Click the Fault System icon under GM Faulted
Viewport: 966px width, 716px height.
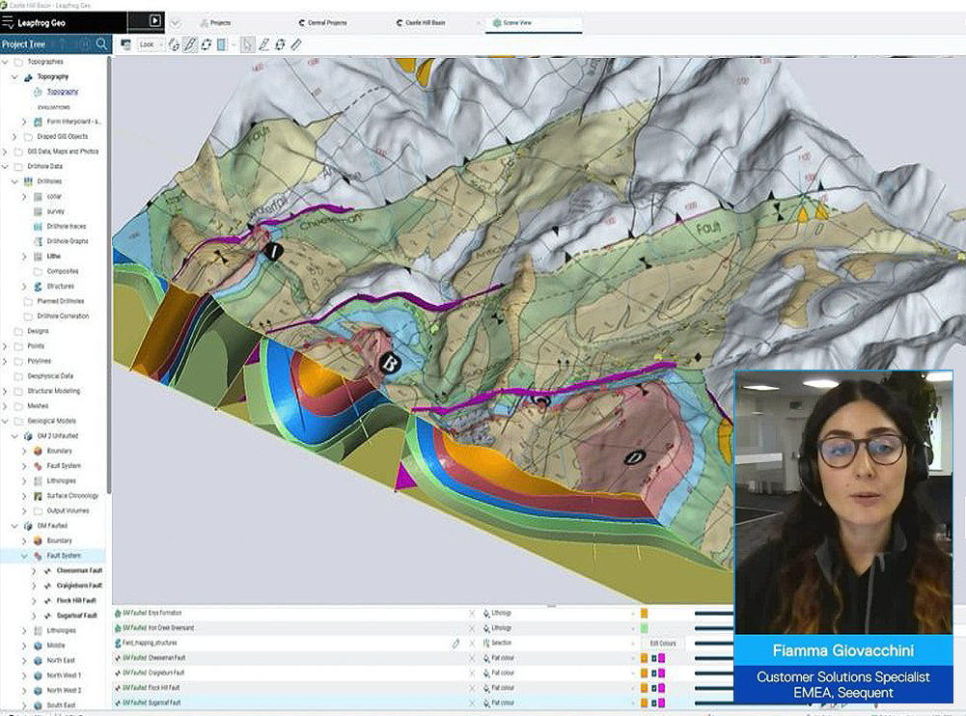pyautogui.click(x=38, y=555)
